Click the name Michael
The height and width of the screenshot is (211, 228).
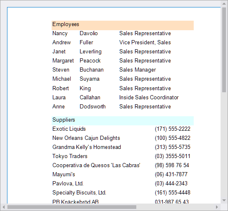[x=62, y=79]
